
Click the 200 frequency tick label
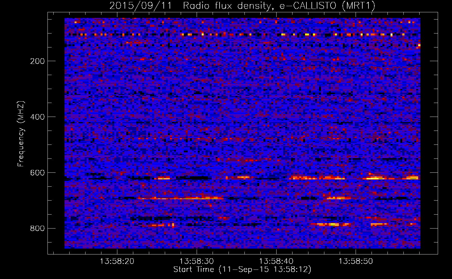[37, 61]
